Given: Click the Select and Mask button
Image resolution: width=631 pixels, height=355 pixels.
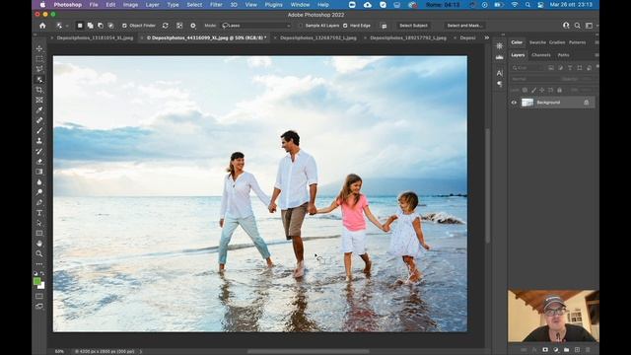Looking at the screenshot, I should pos(464,26).
